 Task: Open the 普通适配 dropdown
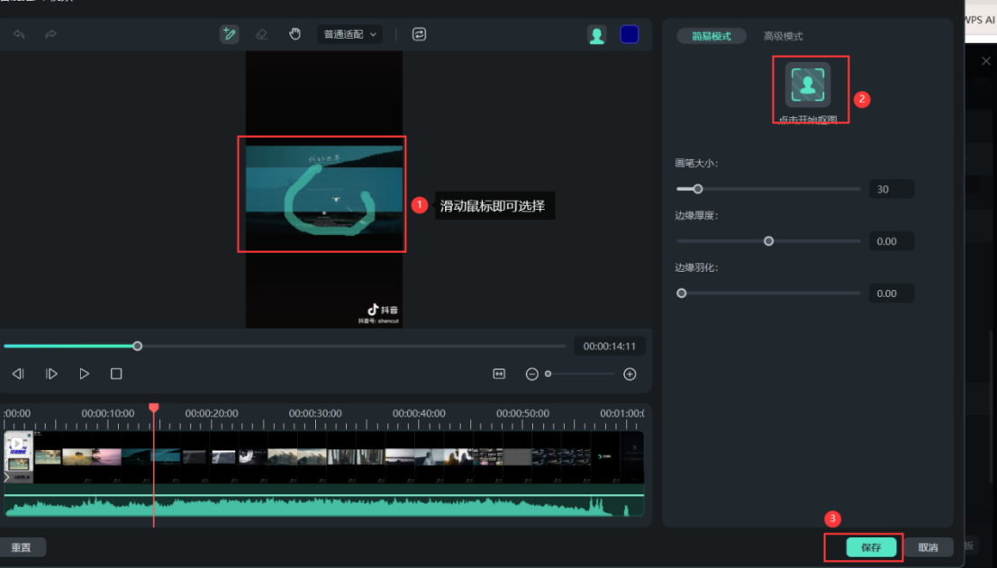click(x=351, y=34)
